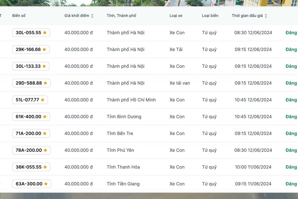Star the plate 30L-133.33
The width and height of the screenshot is (298, 199).
click(x=44, y=66)
